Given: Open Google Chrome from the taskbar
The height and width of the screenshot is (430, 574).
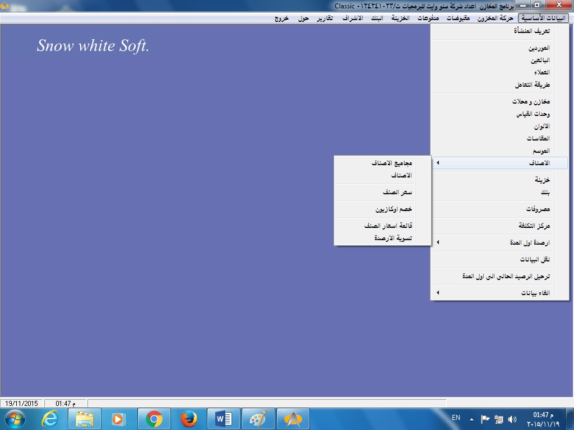Looking at the screenshot, I should (154, 419).
